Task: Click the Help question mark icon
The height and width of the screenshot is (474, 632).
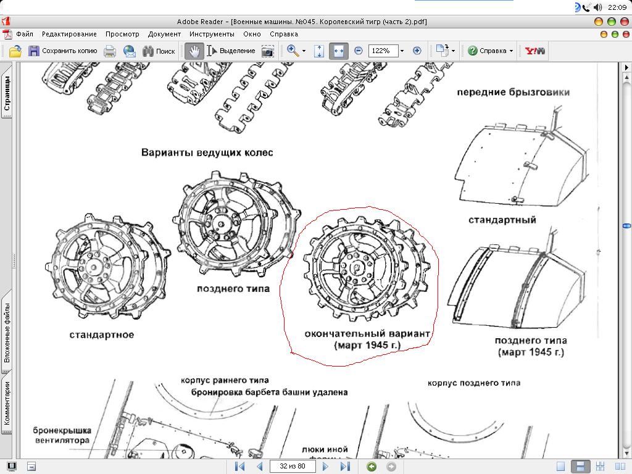Action: pyautogui.click(x=472, y=51)
